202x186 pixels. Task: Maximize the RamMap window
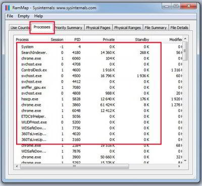click(176, 6)
